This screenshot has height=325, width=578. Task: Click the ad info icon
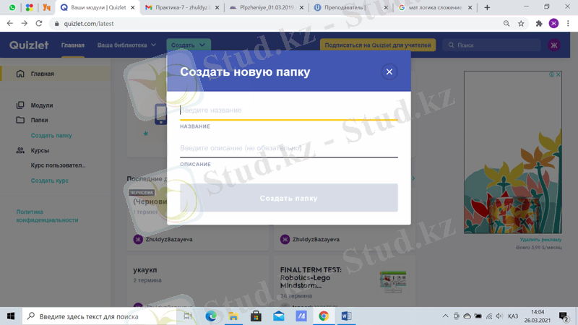coord(552,74)
